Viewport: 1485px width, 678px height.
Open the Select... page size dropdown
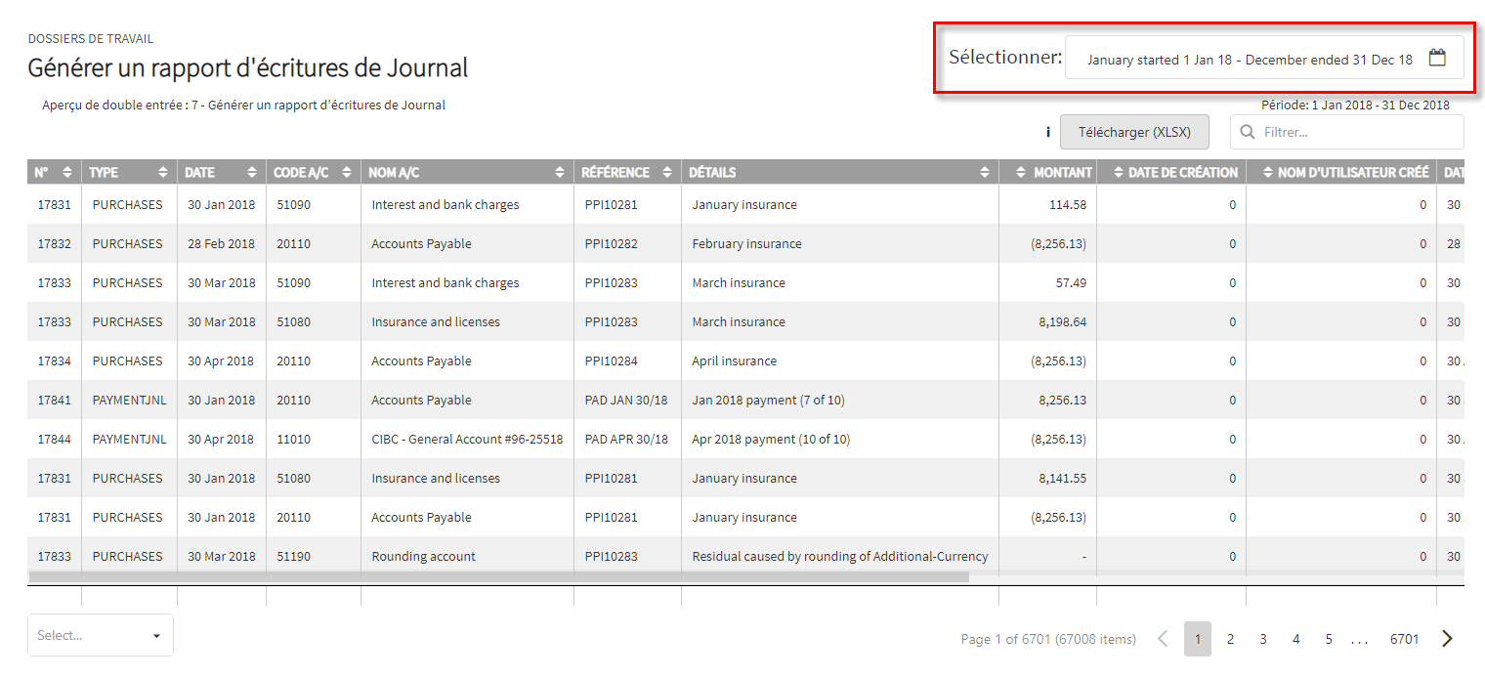pyautogui.click(x=101, y=635)
